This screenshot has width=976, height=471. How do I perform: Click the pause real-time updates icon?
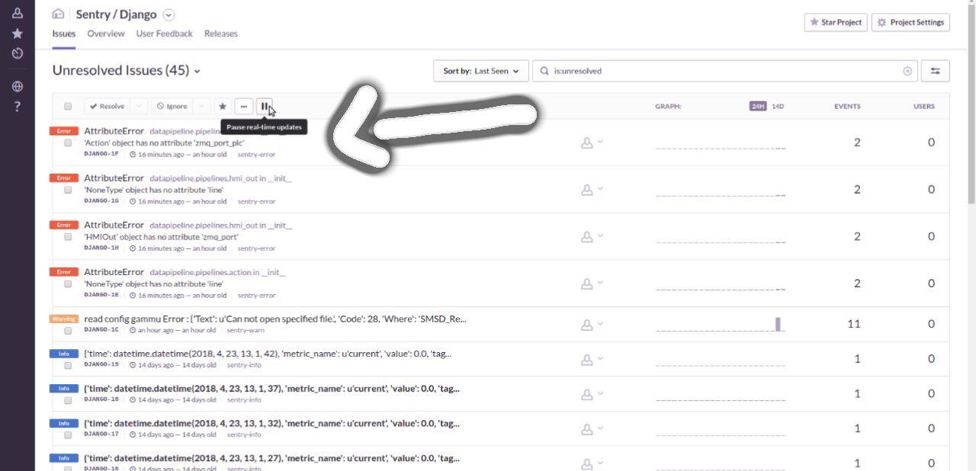[264, 106]
